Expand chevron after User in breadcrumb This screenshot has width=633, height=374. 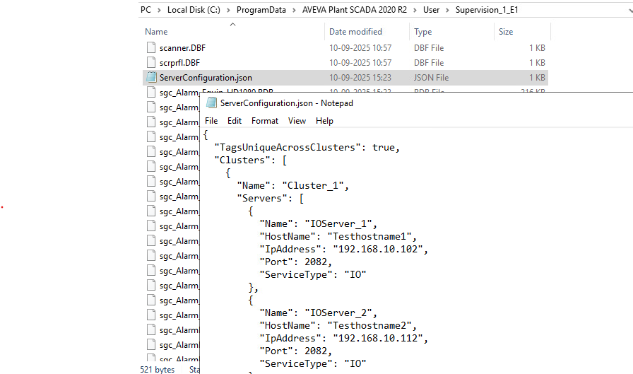pos(447,10)
